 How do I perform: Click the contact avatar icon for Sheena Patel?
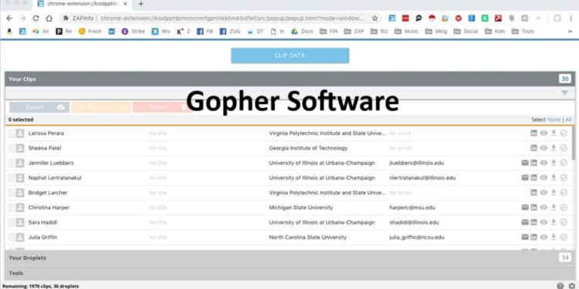[20, 148]
